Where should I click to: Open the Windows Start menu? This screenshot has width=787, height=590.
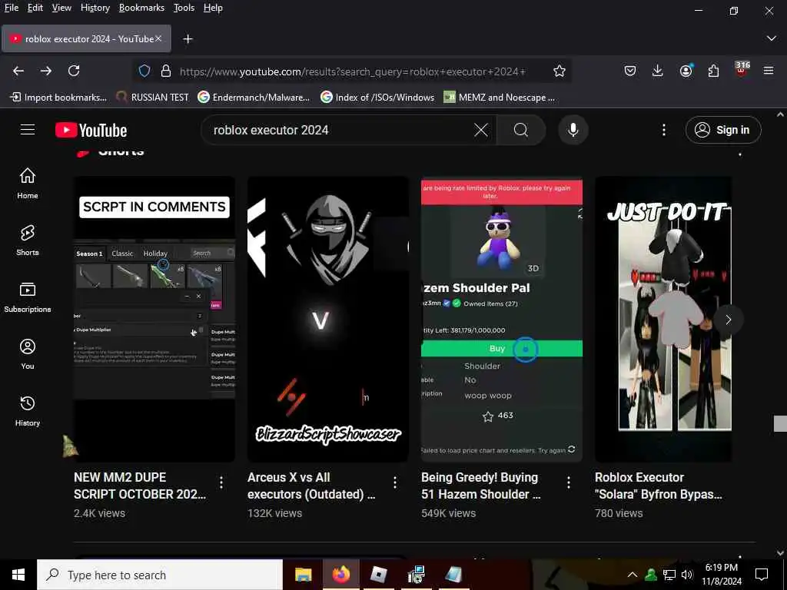pos(18,575)
